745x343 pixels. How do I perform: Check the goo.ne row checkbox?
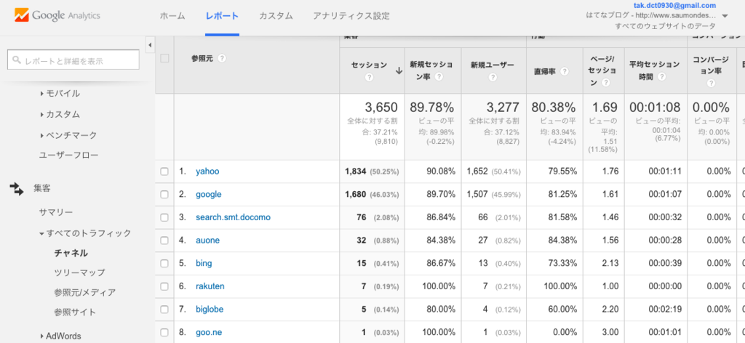coord(164,333)
